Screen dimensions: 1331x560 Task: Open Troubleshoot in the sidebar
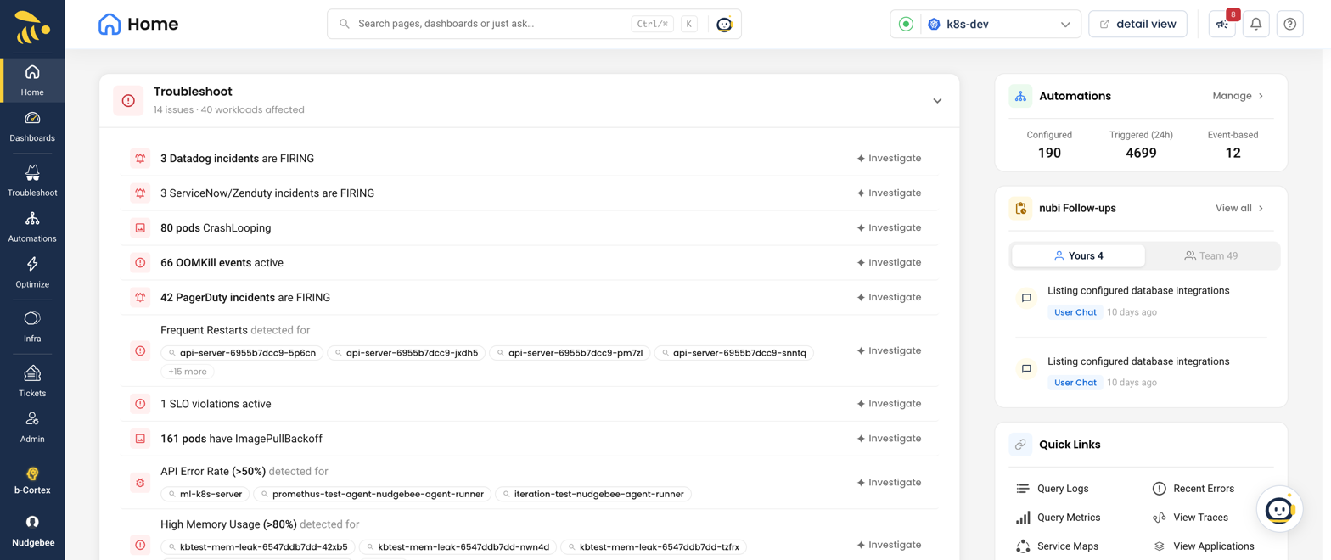pos(32,182)
